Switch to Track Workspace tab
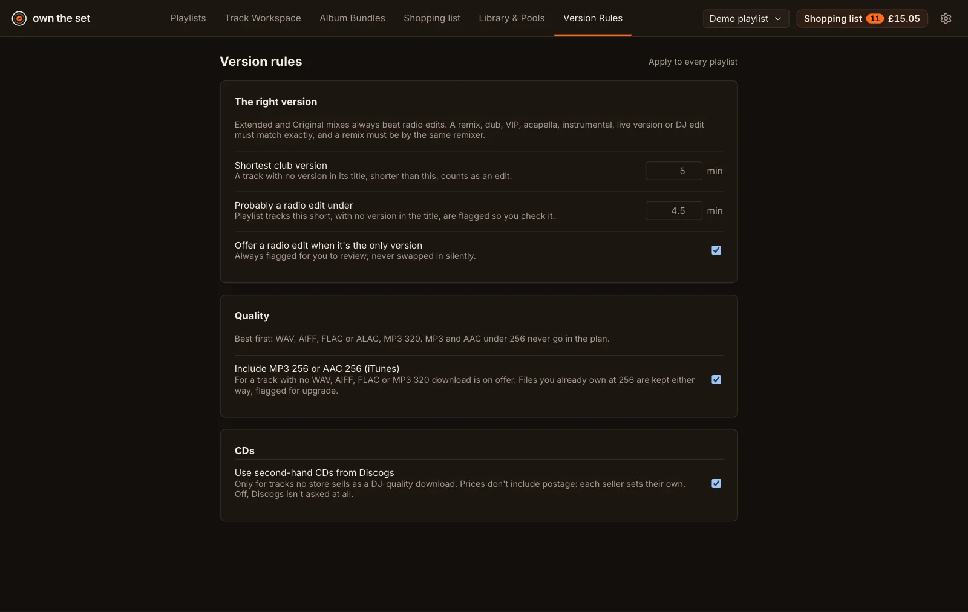Screen dimensions: 968x612 click(x=263, y=18)
